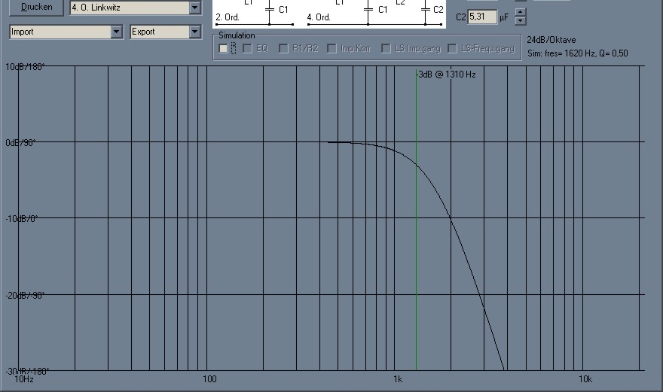Click the '-10dB/0°' axis label
Screen dimensions: 663x392
22,219
